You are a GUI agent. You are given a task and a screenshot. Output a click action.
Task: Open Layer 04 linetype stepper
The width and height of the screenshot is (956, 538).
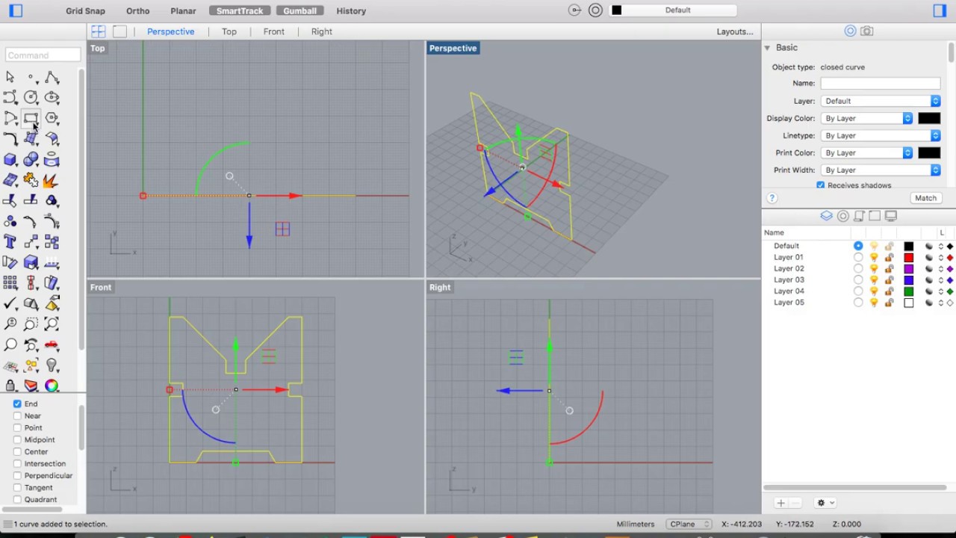(940, 291)
